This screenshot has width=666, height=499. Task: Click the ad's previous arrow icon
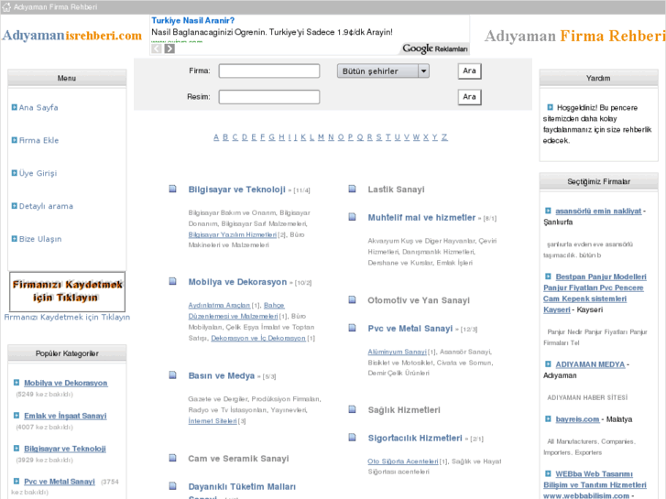tap(157, 49)
